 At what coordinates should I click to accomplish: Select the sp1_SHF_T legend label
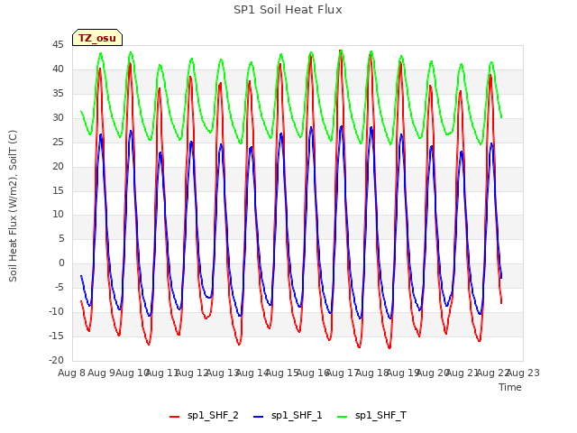(380, 416)
